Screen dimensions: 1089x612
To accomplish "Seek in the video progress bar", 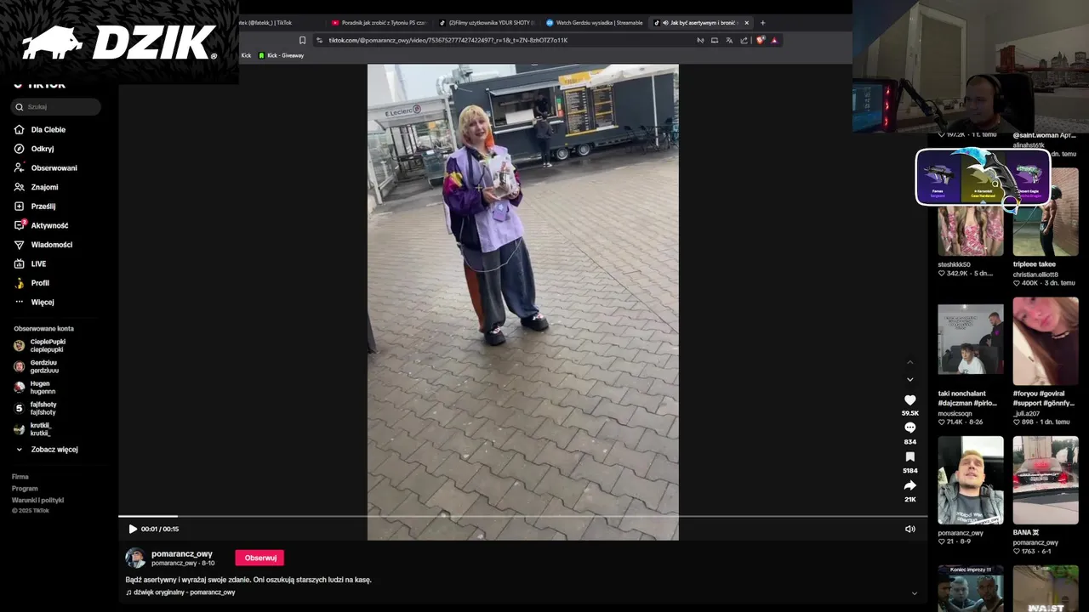I will [x=522, y=516].
